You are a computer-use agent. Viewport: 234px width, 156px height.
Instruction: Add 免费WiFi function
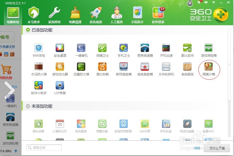point(209,126)
